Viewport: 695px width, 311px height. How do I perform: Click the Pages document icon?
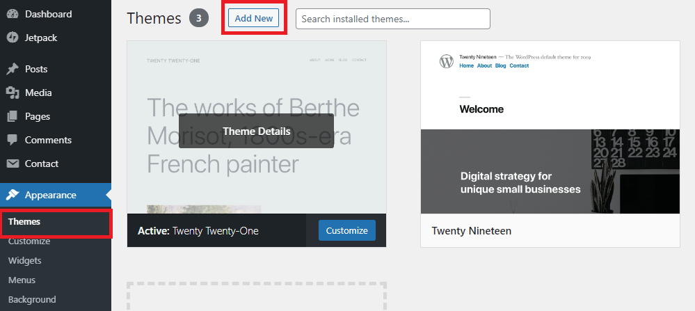[13, 116]
